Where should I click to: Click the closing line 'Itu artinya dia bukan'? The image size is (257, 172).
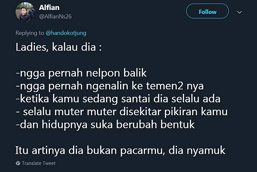coord(120,151)
